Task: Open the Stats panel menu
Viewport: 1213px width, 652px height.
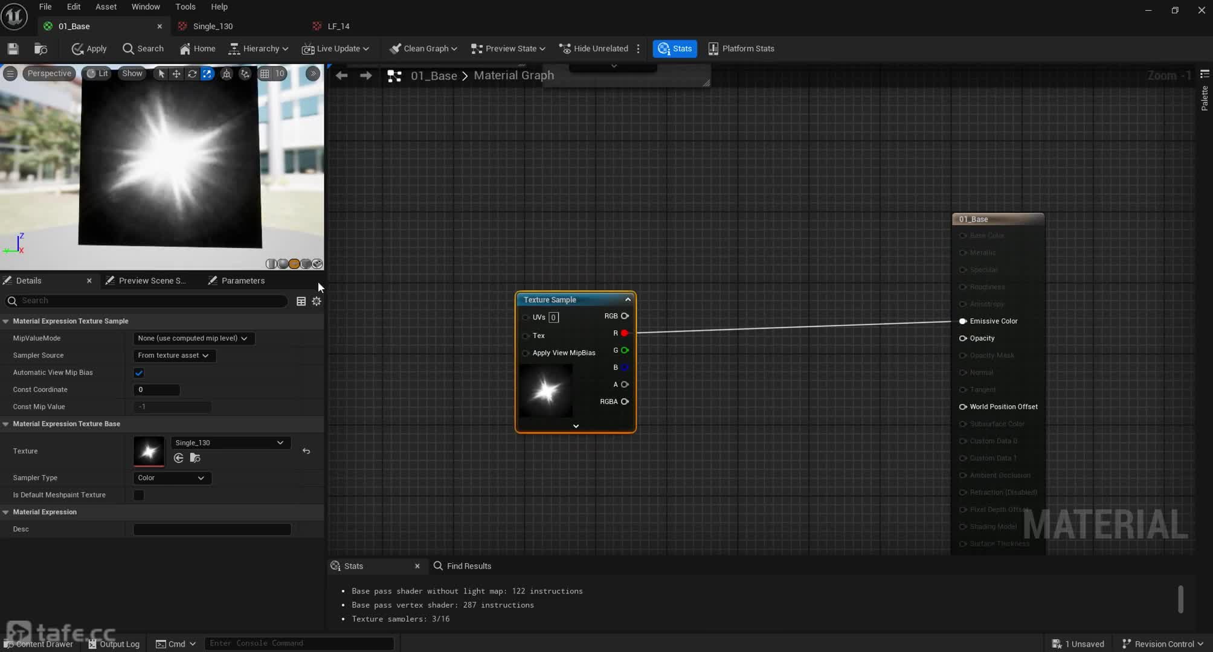Action: (353, 565)
